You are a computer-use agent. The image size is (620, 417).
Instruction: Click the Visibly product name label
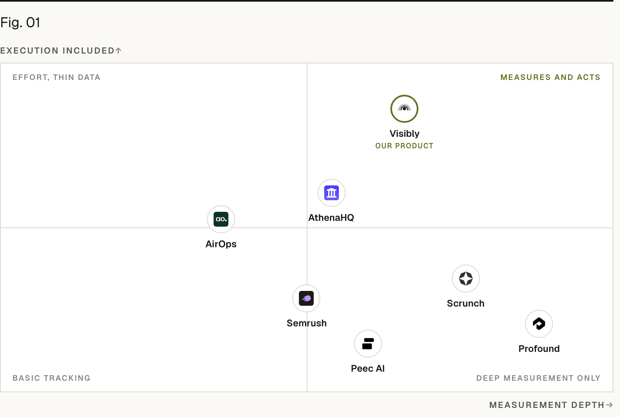pyautogui.click(x=404, y=134)
